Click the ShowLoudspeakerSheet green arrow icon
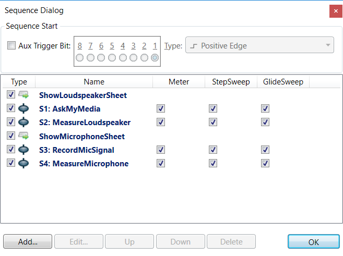The image size is (343, 256). coord(24,95)
